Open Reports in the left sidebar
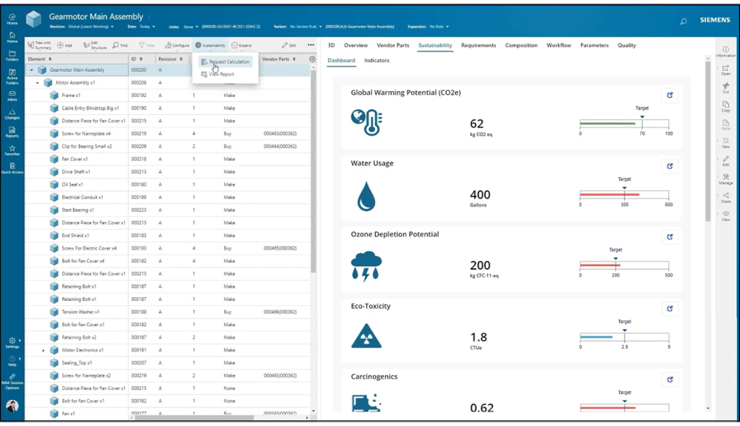The width and height of the screenshot is (740, 426). tap(13, 132)
